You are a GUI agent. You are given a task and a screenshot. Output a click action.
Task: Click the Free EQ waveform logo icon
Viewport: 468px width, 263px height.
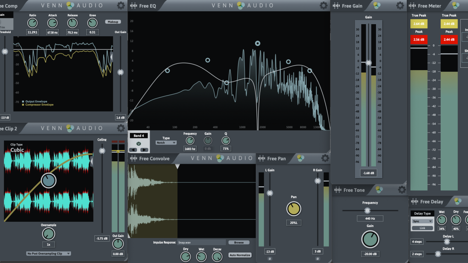(x=134, y=6)
